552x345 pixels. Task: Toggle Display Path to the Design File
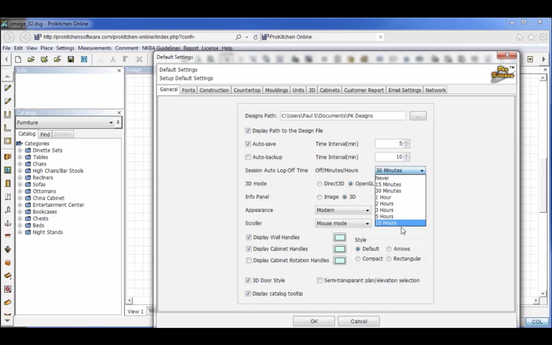click(x=248, y=131)
